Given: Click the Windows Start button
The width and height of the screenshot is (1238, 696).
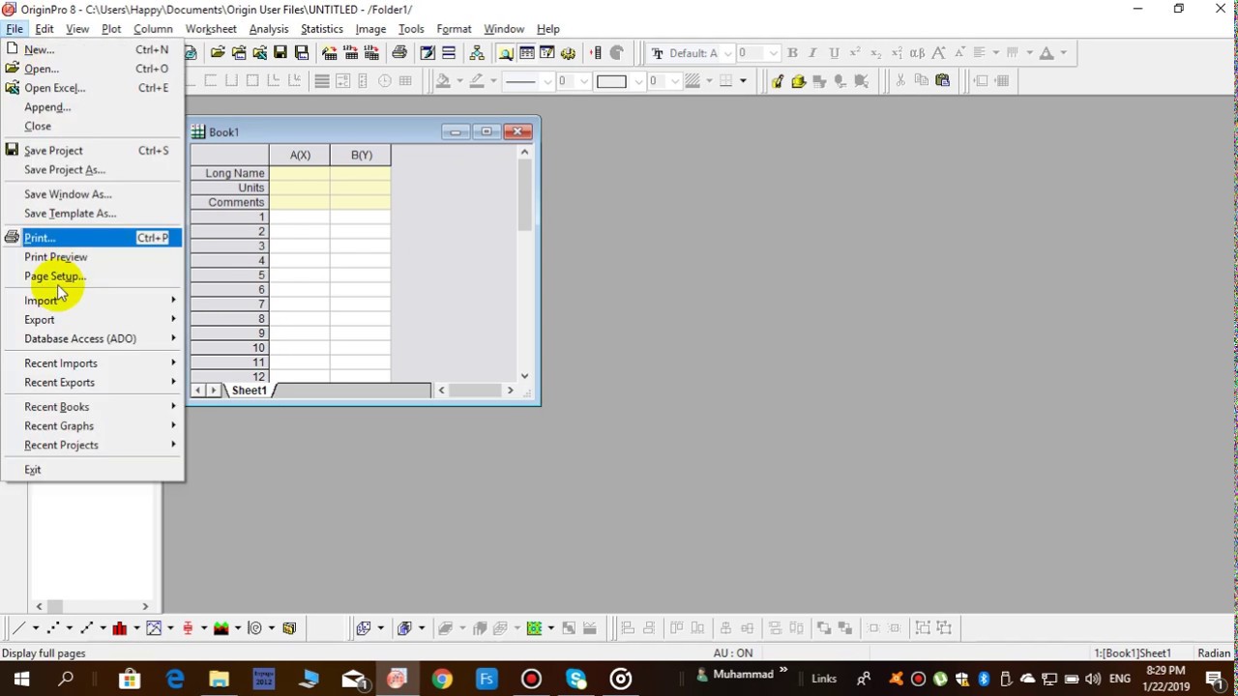Looking at the screenshot, I should (21, 679).
